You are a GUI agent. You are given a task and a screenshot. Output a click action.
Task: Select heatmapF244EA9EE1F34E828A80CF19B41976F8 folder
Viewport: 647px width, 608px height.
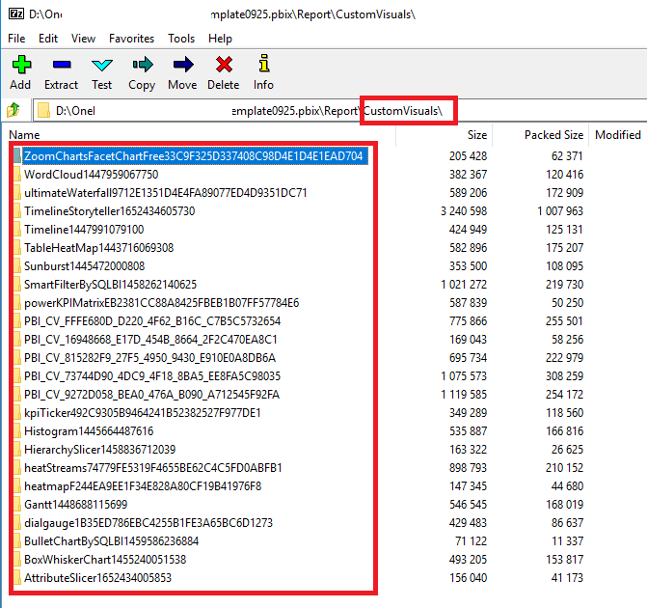tap(143, 486)
